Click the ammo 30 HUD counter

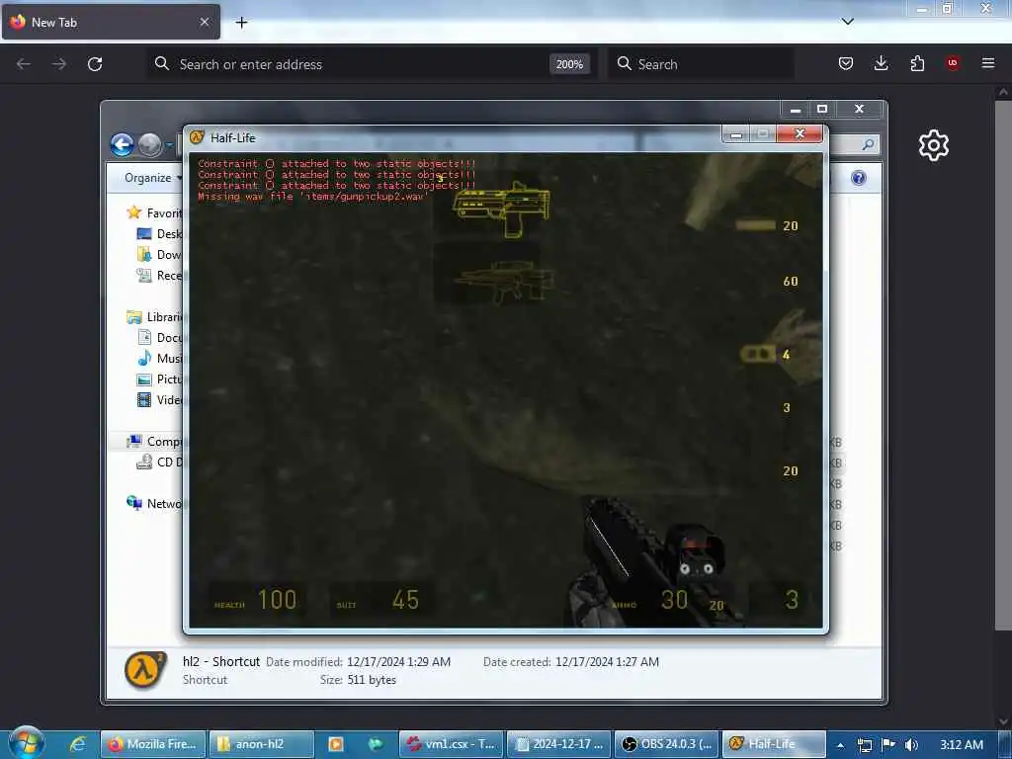tap(674, 600)
